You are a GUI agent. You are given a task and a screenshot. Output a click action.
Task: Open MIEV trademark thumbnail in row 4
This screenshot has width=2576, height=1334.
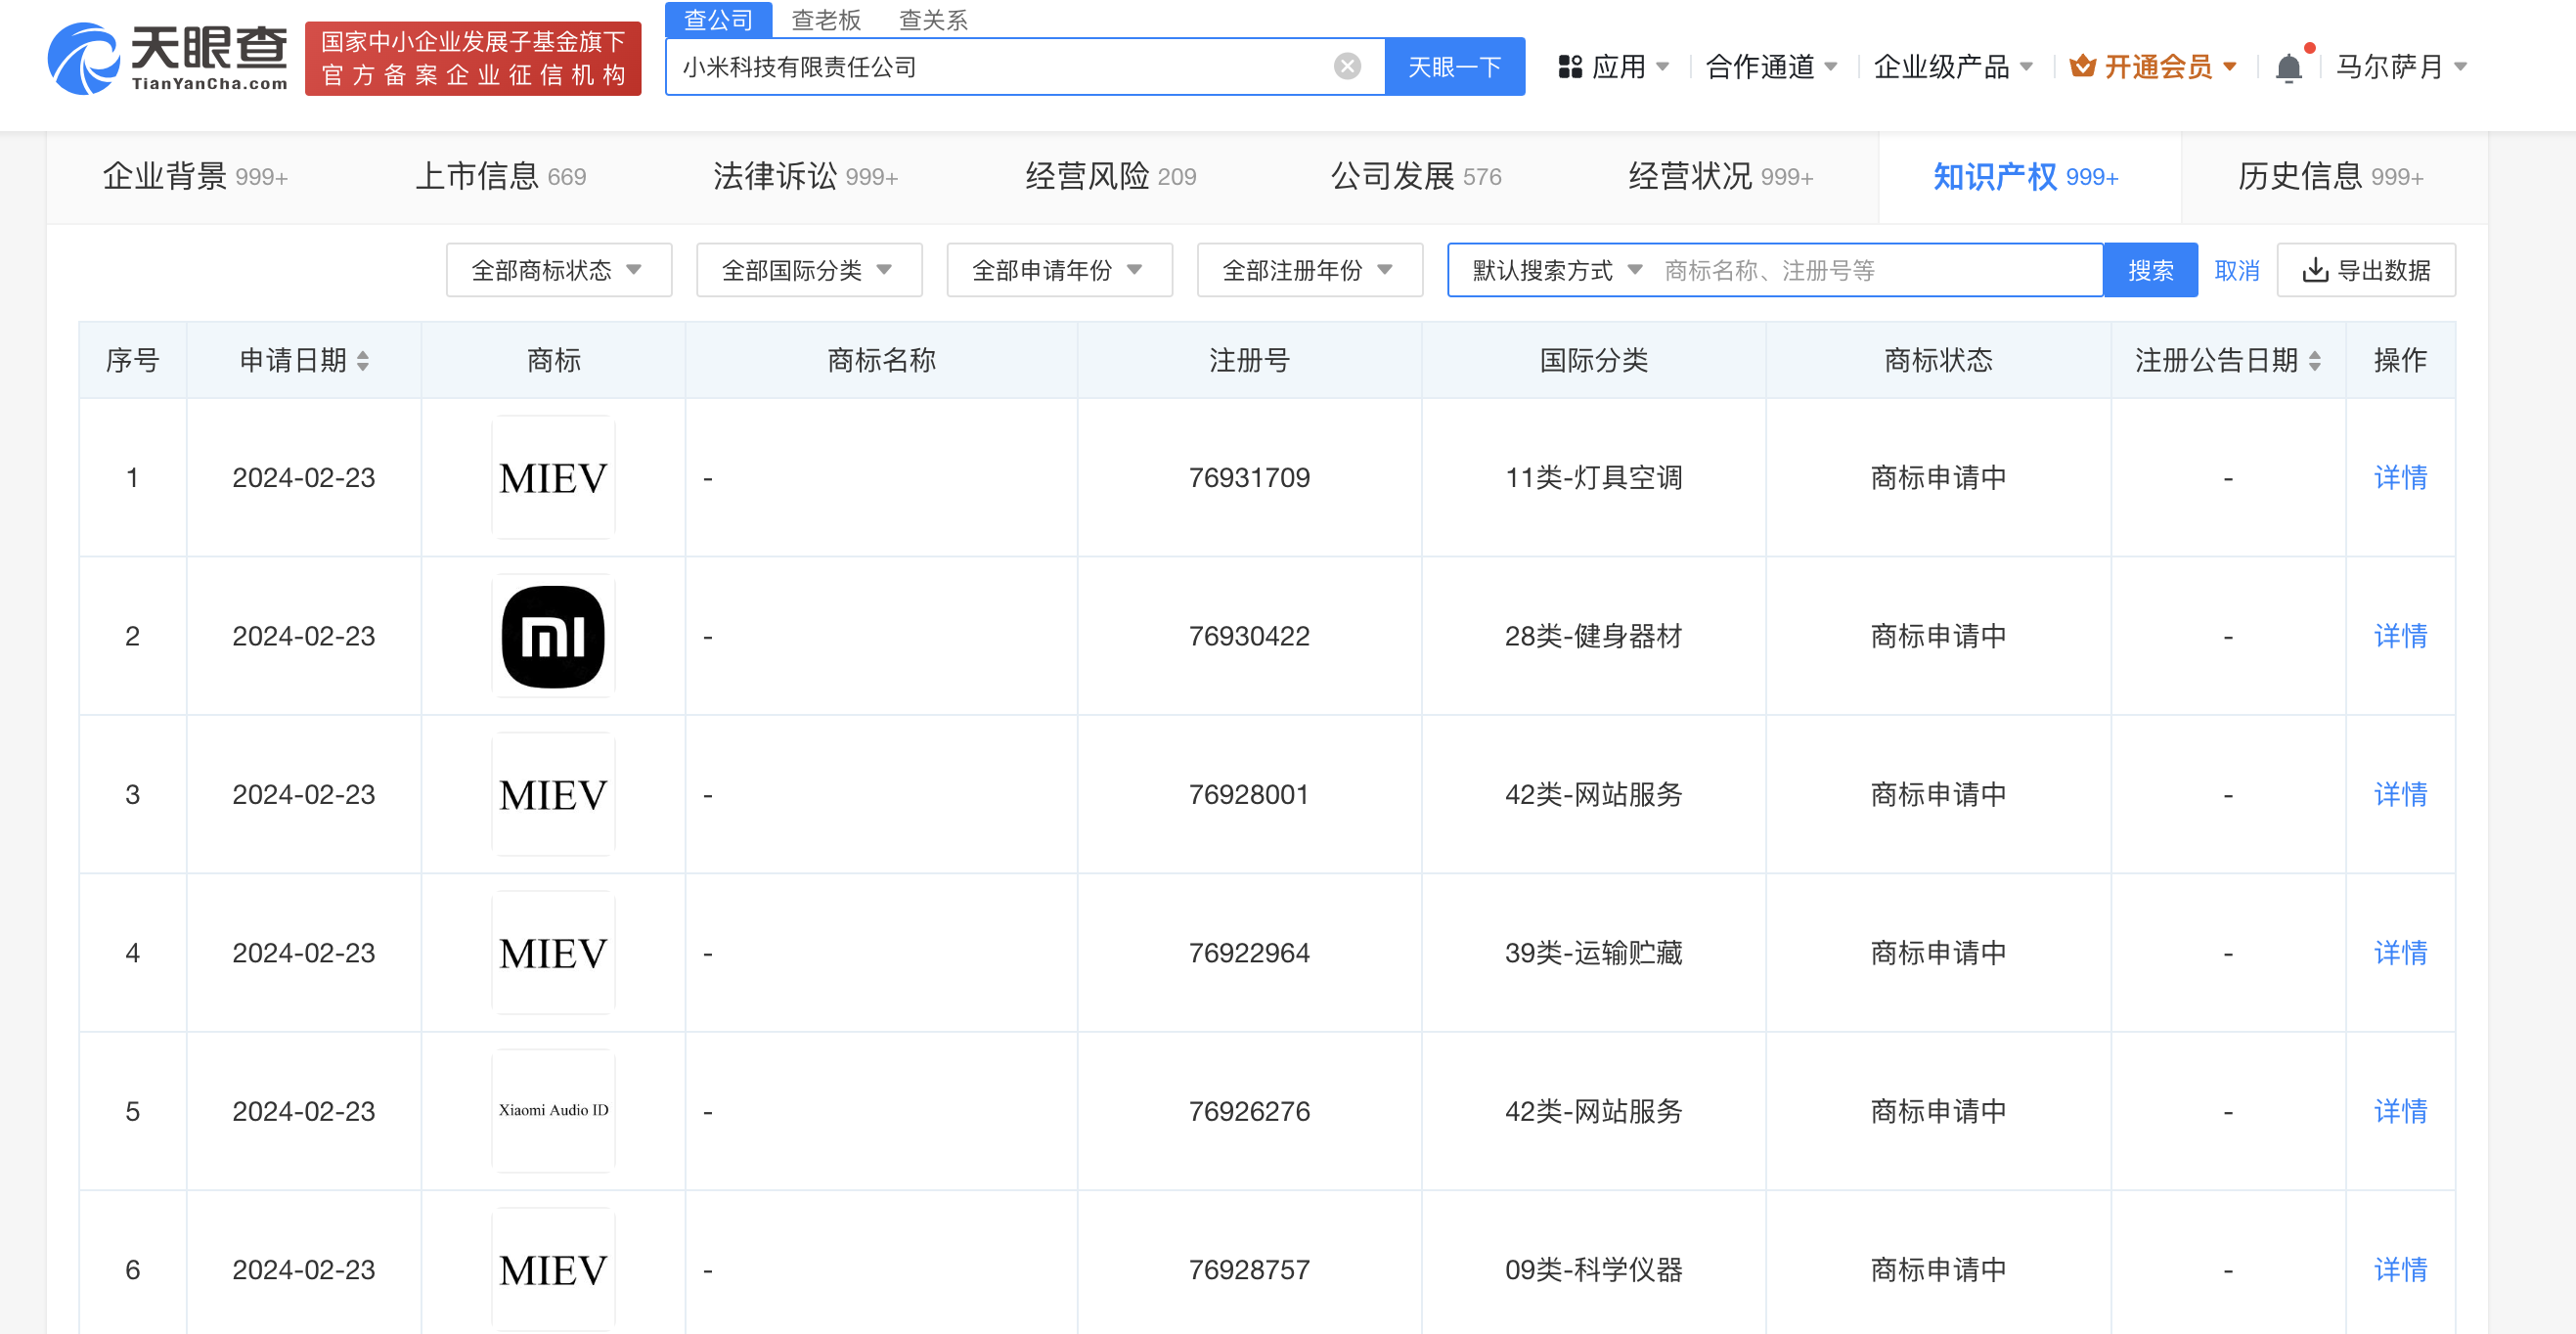coord(553,953)
